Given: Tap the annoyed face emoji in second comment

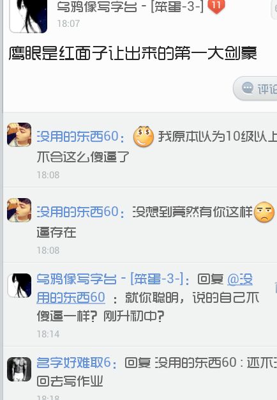Looking at the screenshot, I should 264,212.
